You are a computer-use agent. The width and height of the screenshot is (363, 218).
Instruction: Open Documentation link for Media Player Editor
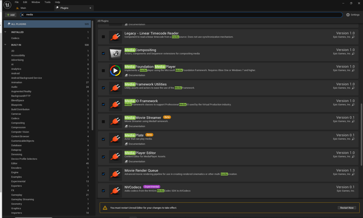point(135,161)
